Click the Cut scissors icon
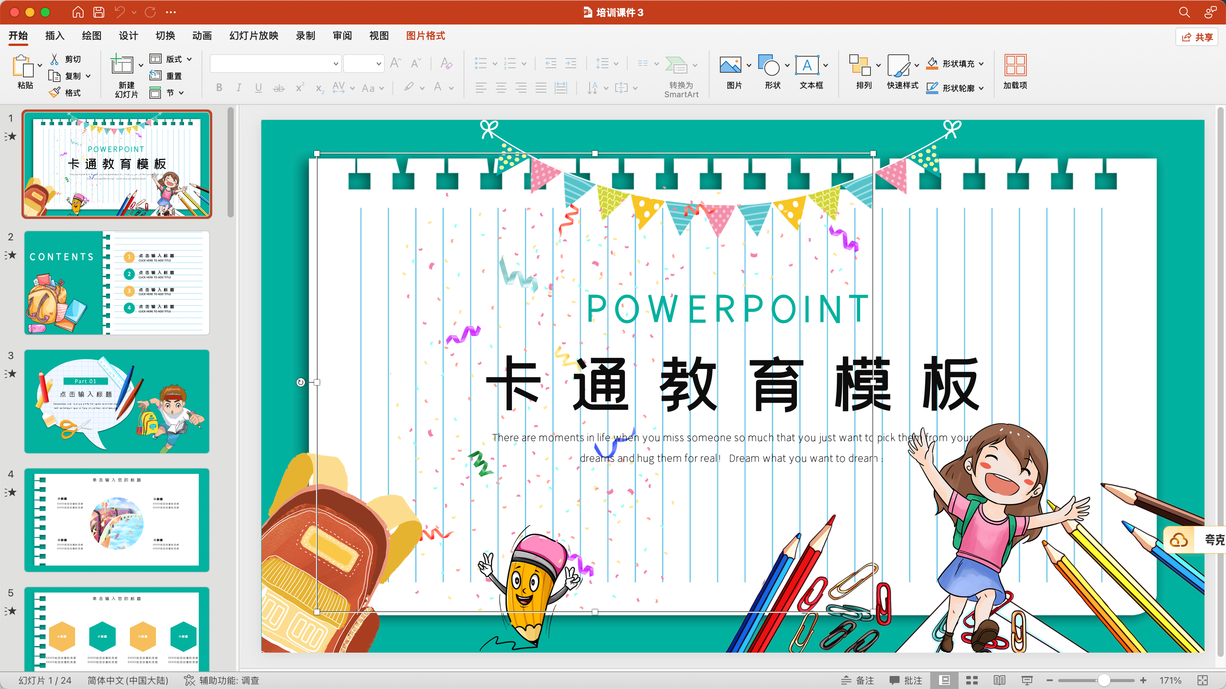Viewport: 1226px width, 689px height. 55,59
